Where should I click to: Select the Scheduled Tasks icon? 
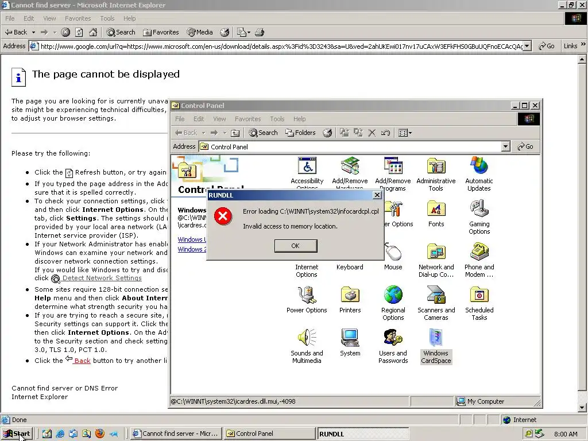(479, 303)
